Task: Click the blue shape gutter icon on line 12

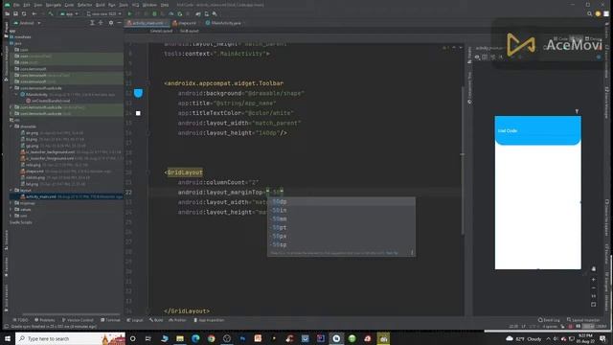Action: [x=138, y=93]
